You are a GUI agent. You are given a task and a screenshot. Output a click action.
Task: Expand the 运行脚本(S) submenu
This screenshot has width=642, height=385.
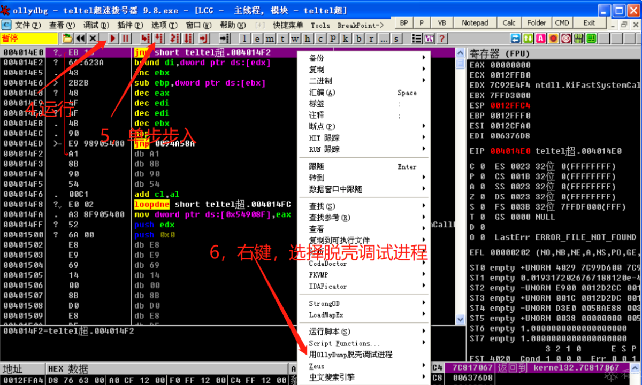(x=364, y=332)
